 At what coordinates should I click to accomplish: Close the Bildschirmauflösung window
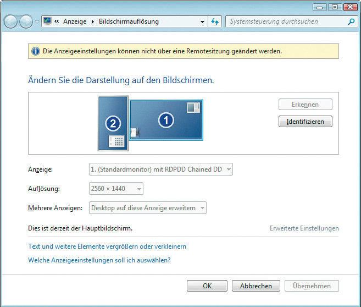[x=350, y=7]
